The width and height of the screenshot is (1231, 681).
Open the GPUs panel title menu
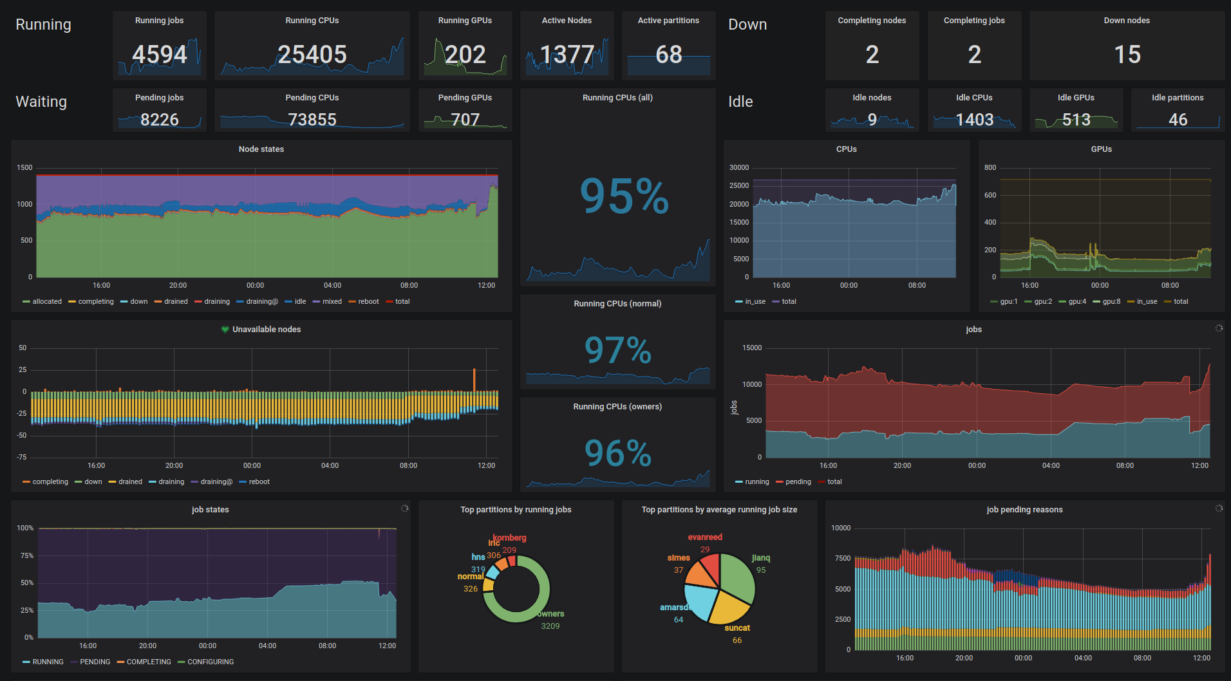click(x=1102, y=149)
